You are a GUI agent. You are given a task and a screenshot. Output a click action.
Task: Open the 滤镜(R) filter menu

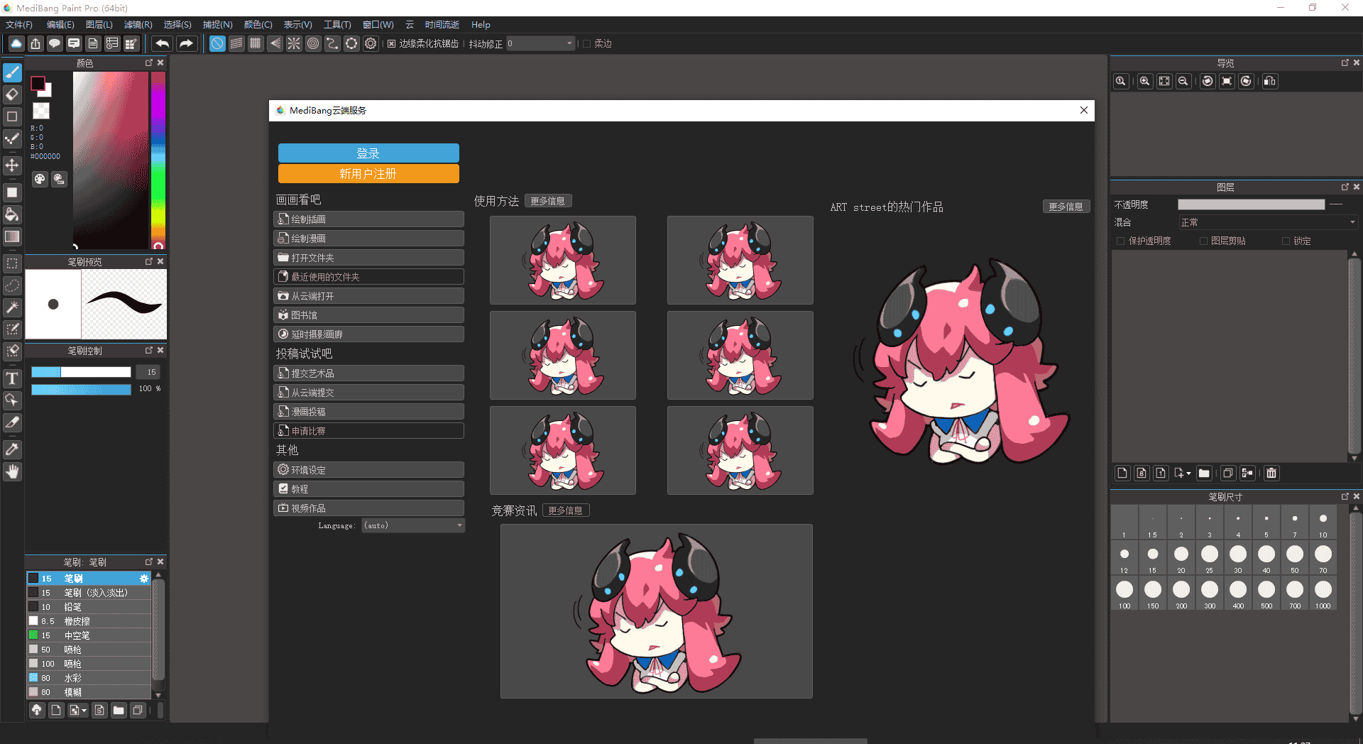(x=138, y=25)
